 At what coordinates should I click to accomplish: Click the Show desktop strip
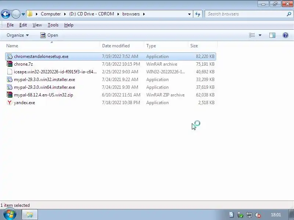(291, 215)
